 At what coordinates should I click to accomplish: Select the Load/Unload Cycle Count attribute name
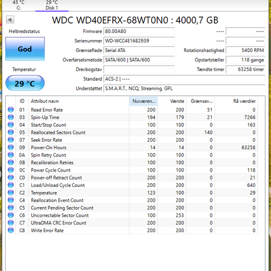pyautogui.click(x=58, y=185)
